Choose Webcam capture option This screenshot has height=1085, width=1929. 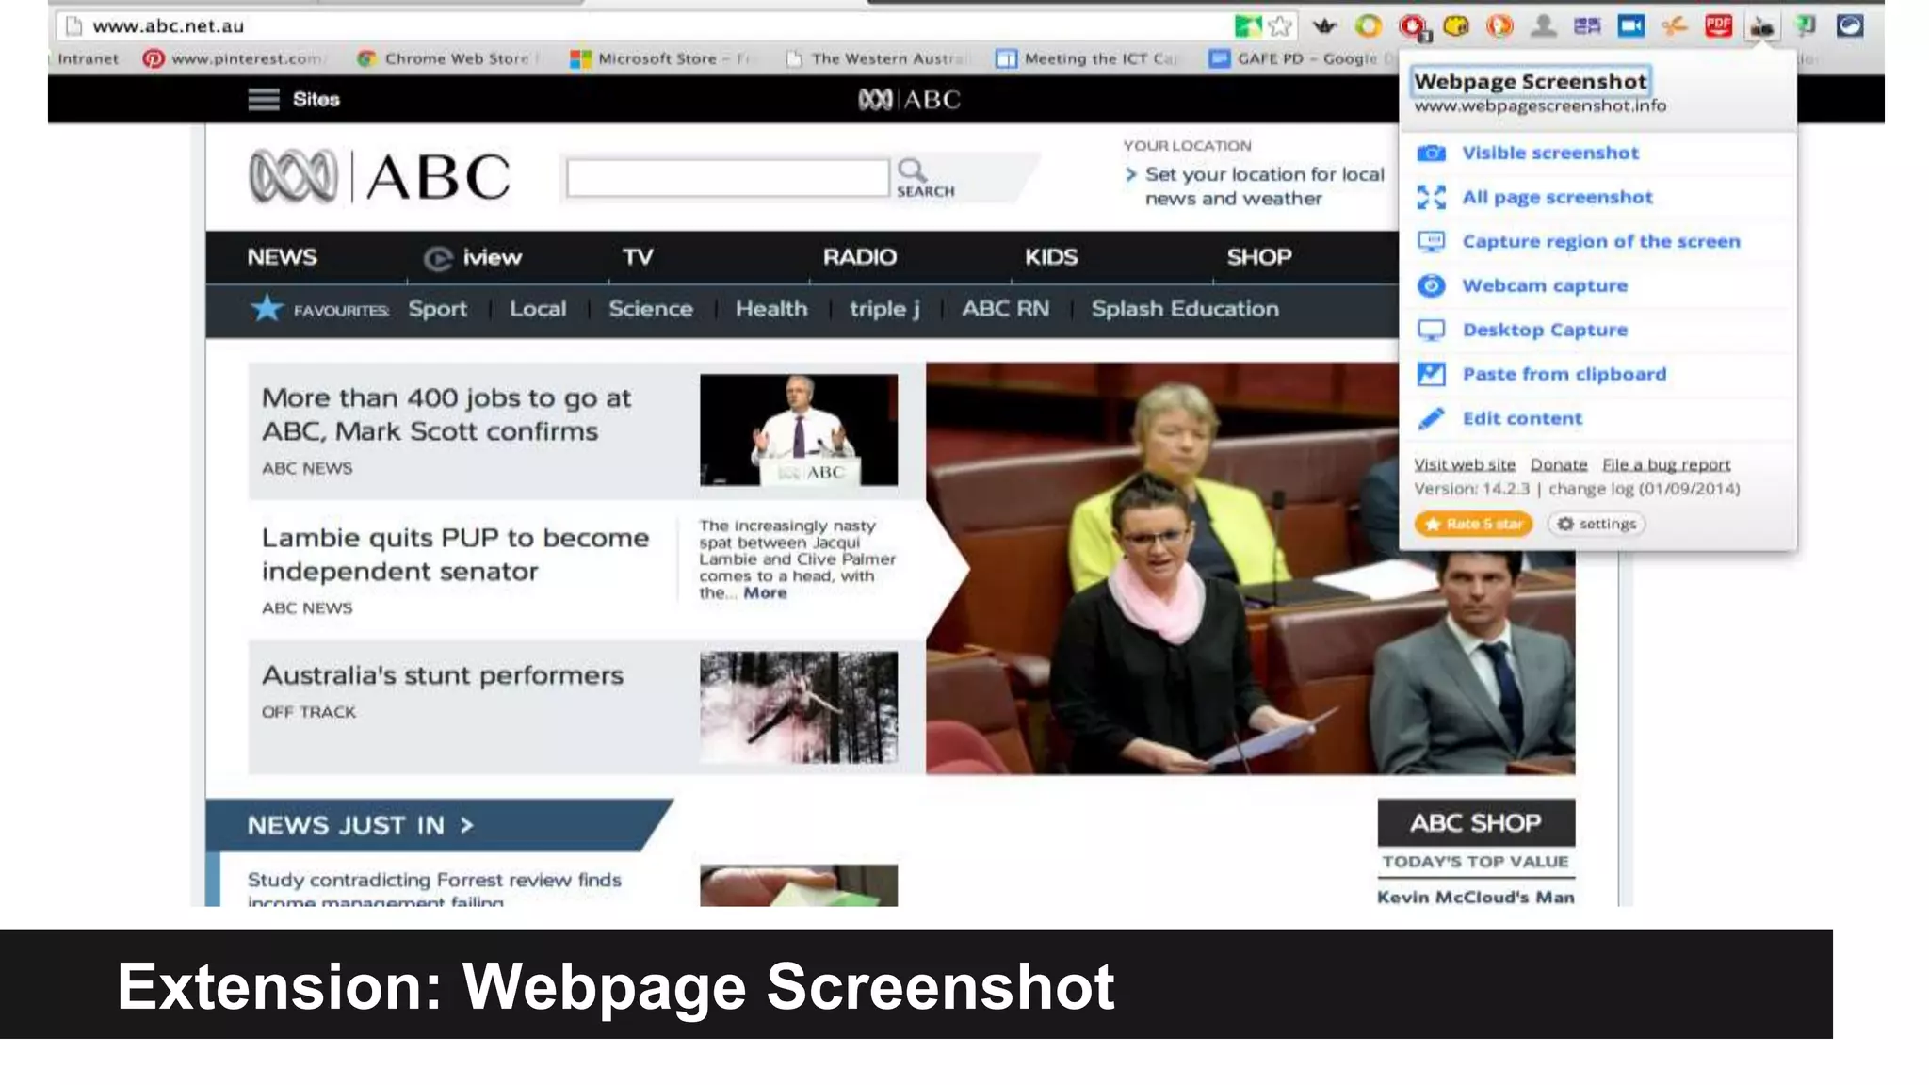(1544, 285)
